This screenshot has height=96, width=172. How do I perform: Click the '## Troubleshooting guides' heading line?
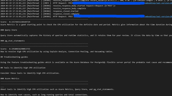[14, 57]
